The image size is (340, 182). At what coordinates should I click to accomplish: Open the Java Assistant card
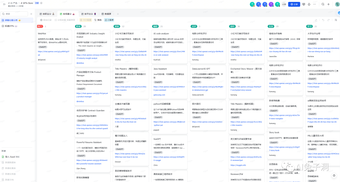(x=169, y=82)
